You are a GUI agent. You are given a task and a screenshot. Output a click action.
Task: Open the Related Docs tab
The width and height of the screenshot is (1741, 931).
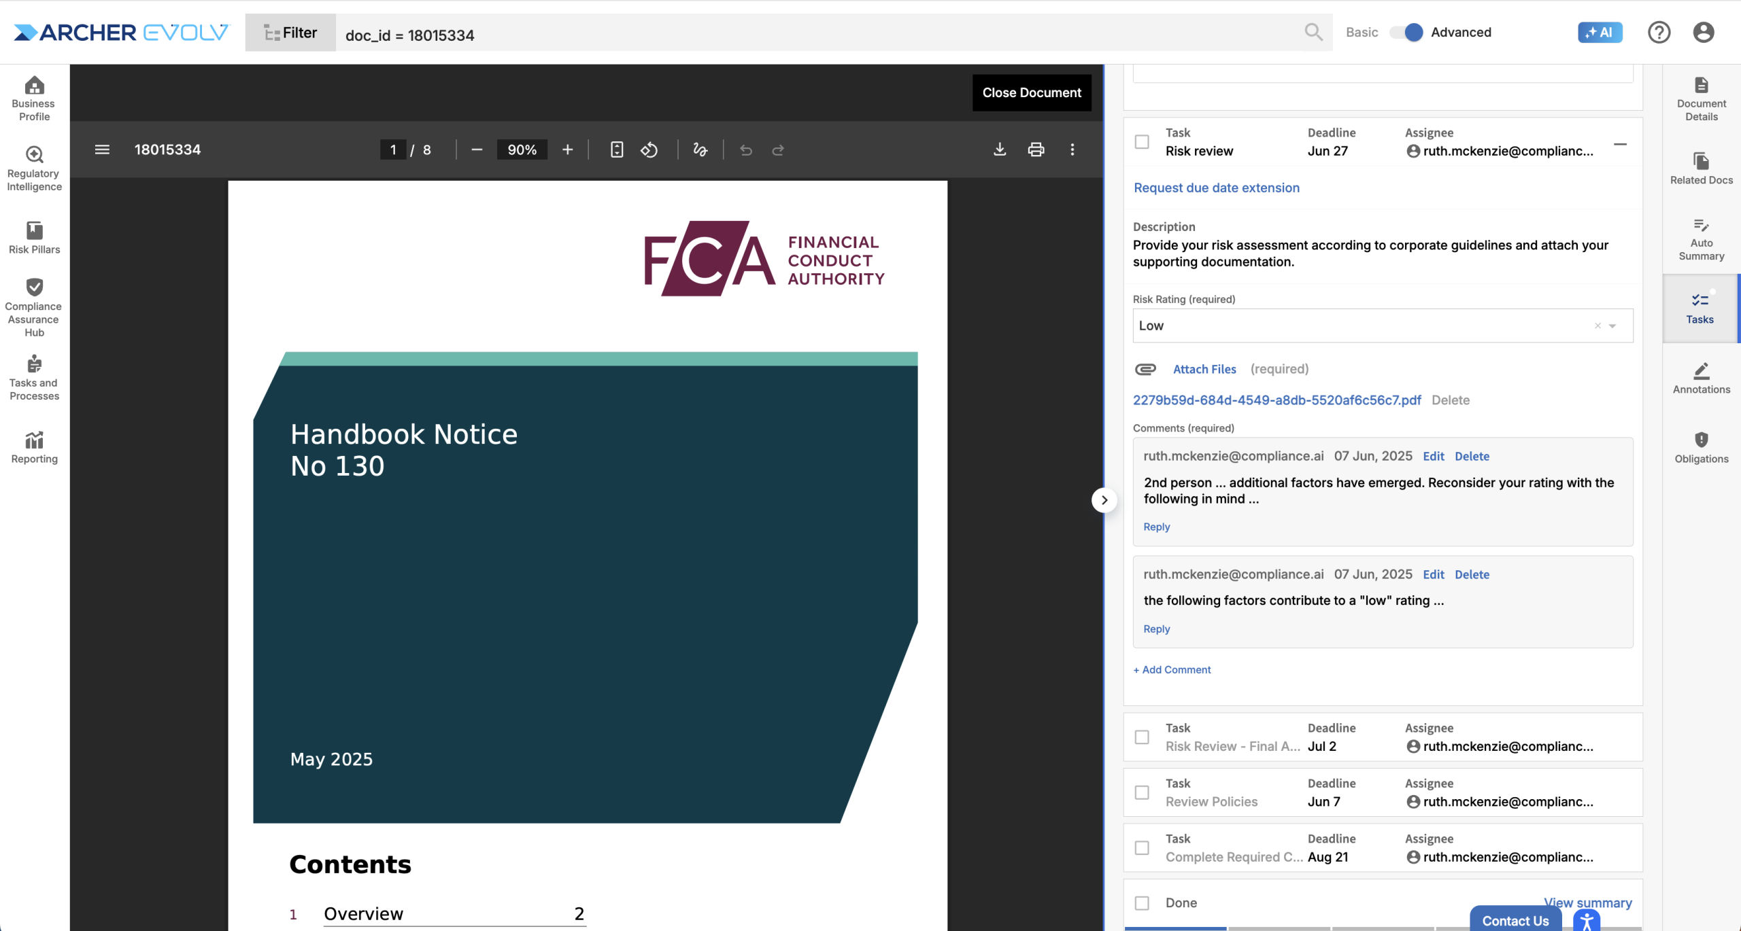(x=1701, y=169)
